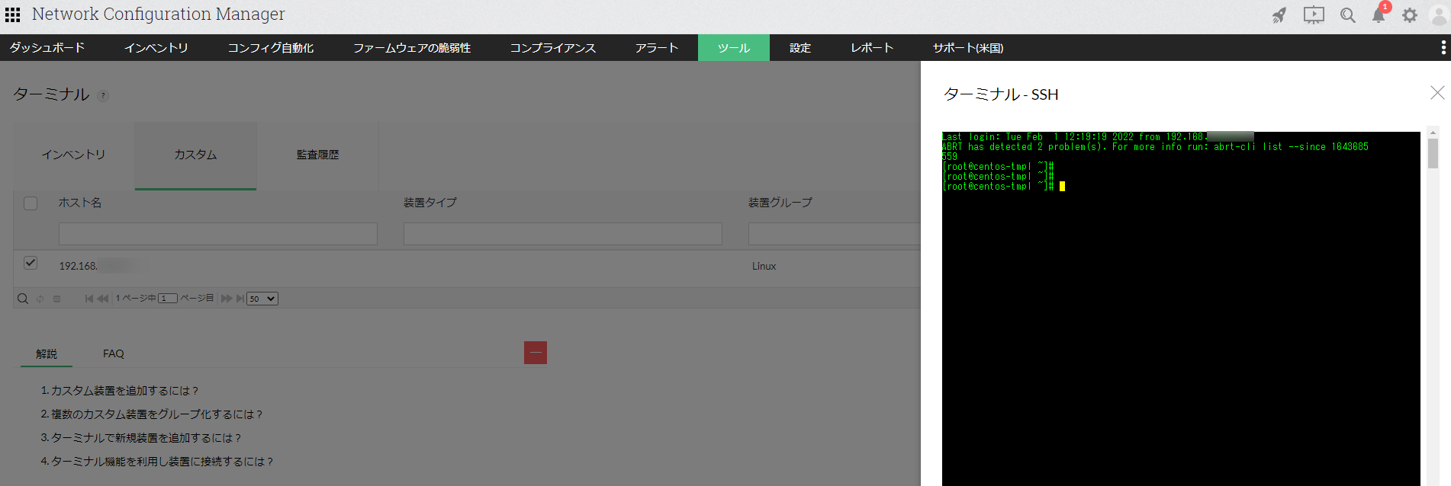Open the user profile avatar

tap(1439, 15)
